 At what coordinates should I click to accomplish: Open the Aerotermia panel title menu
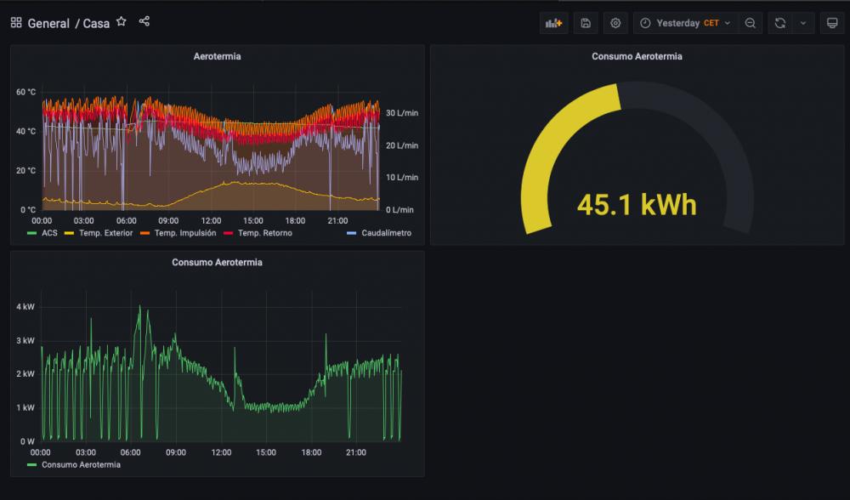pos(217,56)
